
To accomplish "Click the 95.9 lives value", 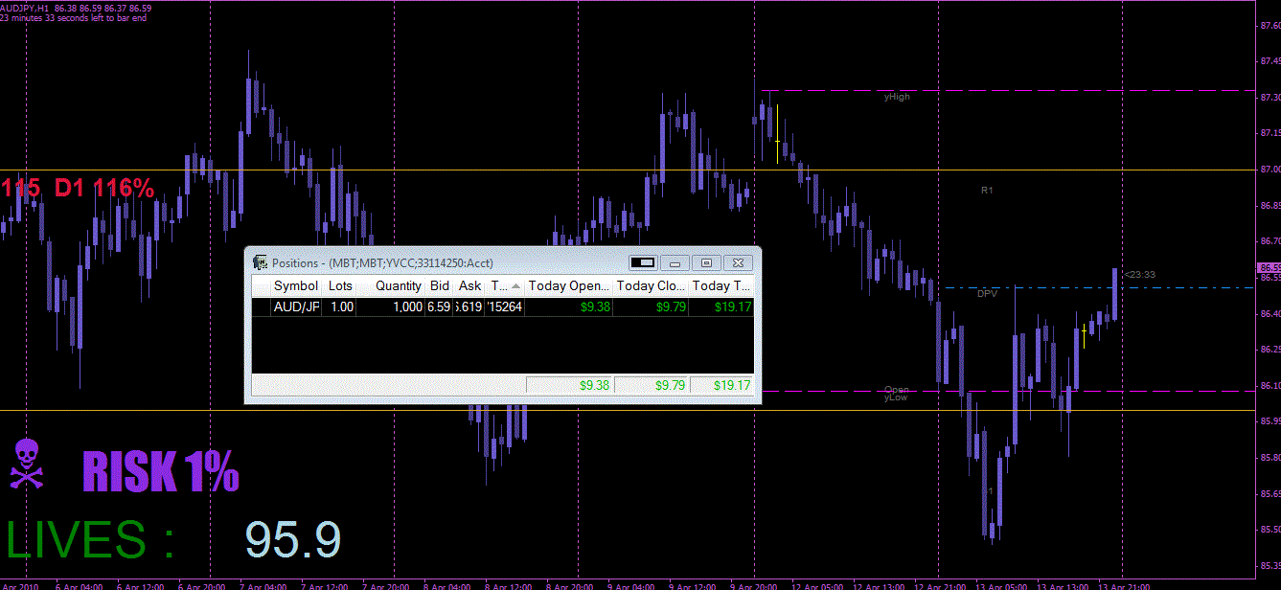I will (292, 539).
